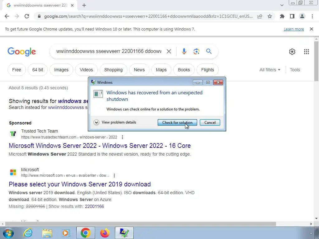Image resolution: width=319 pixels, height=239 pixels.
Task: Apply the Free filter chip
Action: pos(17,70)
